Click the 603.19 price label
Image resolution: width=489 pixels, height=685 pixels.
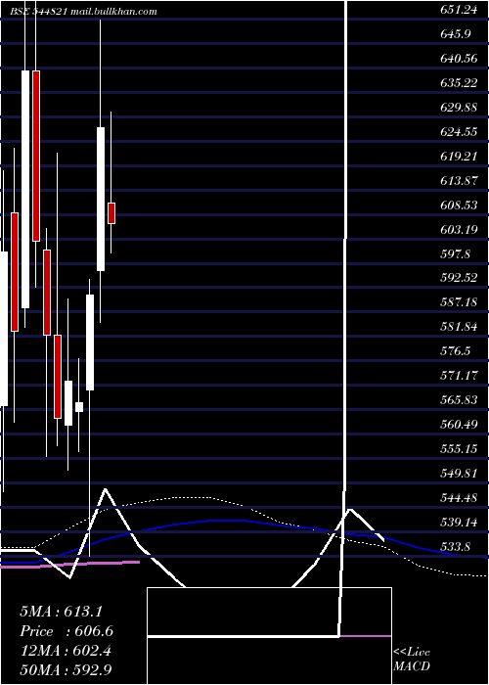[x=459, y=230]
